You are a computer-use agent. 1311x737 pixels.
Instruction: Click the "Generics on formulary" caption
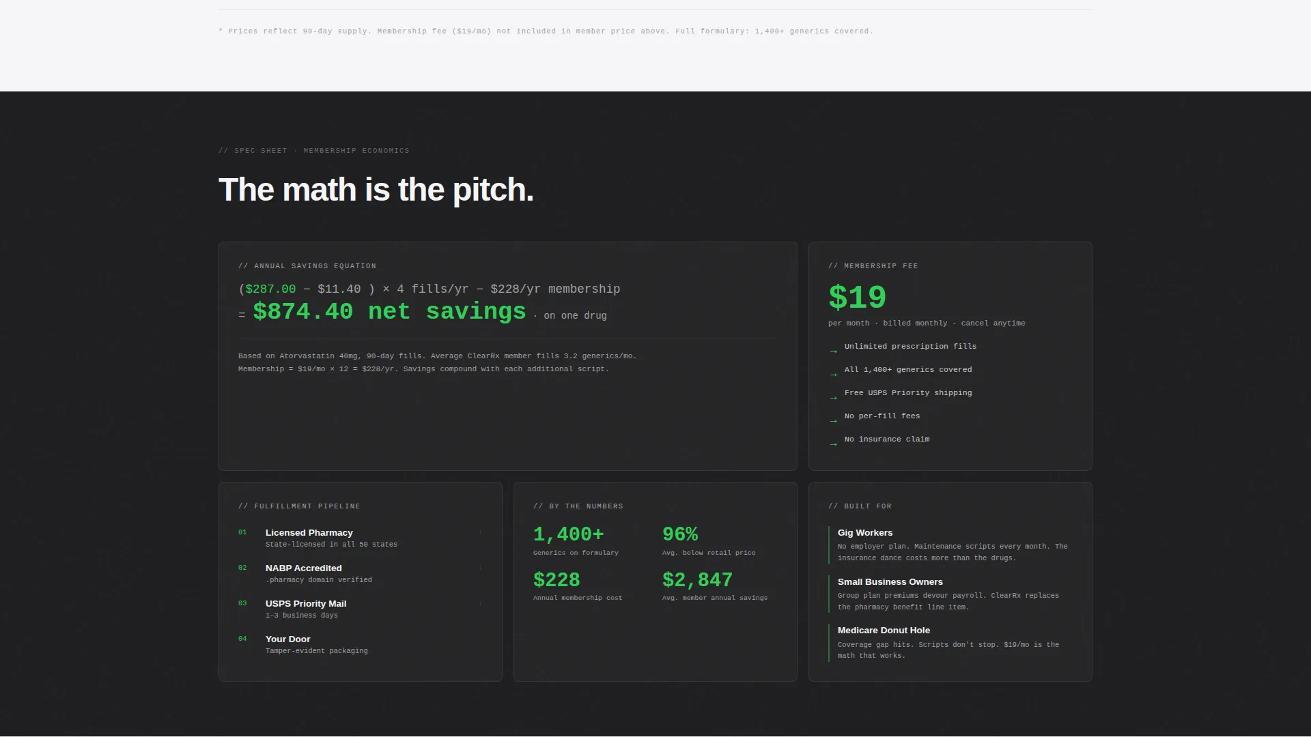pos(576,553)
